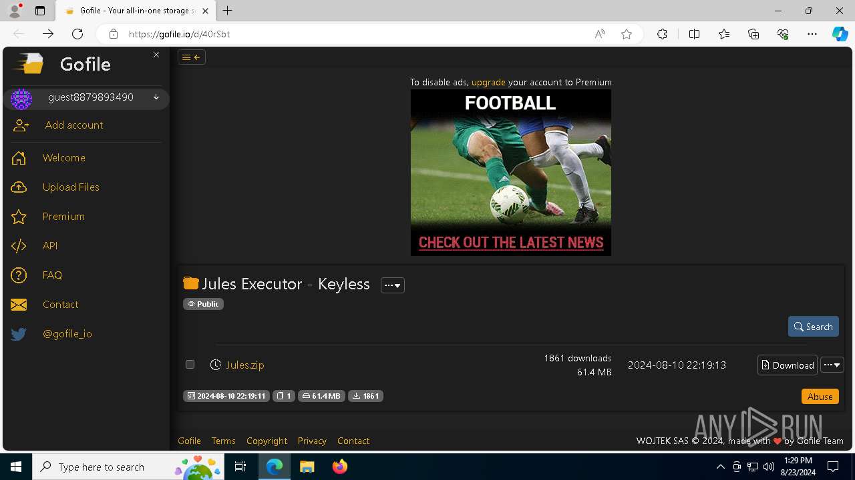
Task: Click the Premium star icon
Action: tap(19, 217)
